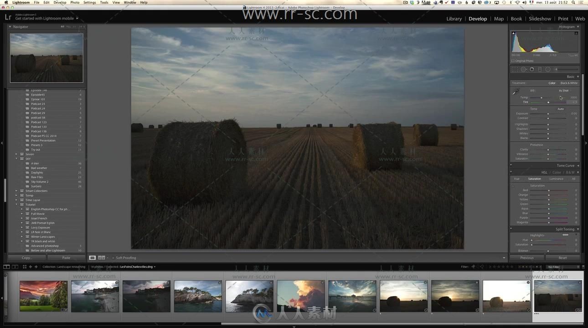Click the Temp slider handle

[x=542, y=97]
